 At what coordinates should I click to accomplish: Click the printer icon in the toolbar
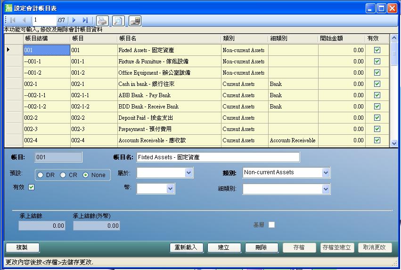[102, 20]
